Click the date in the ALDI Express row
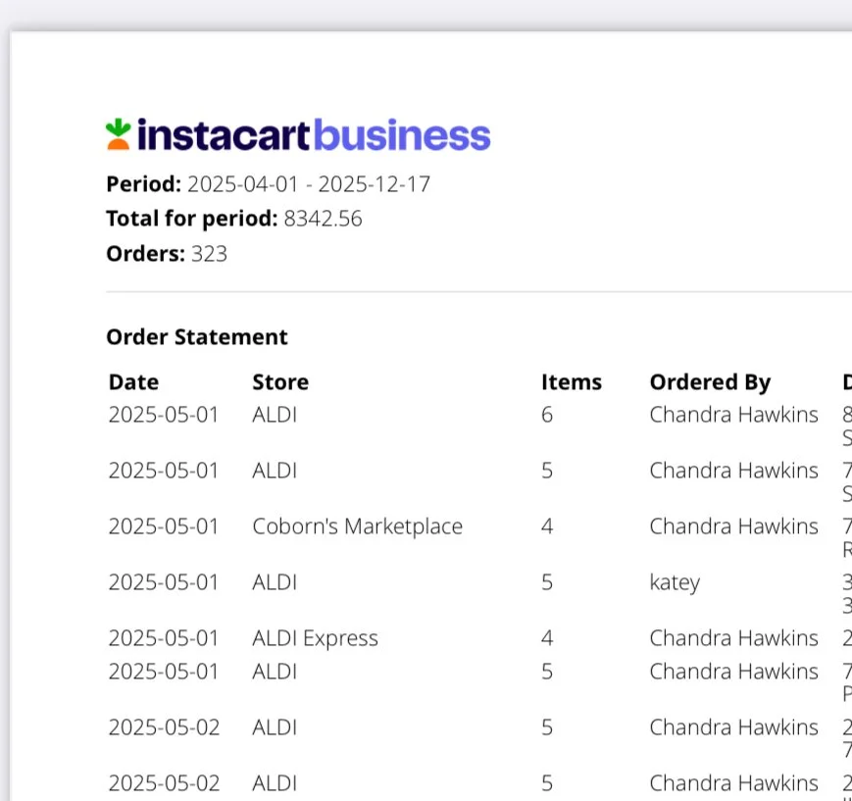Viewport: 852px width, 801px height. click(164, 638)
